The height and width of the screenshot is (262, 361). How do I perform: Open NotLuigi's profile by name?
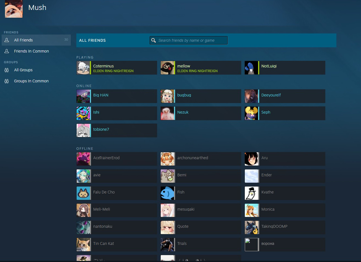(x=269, y=66)
